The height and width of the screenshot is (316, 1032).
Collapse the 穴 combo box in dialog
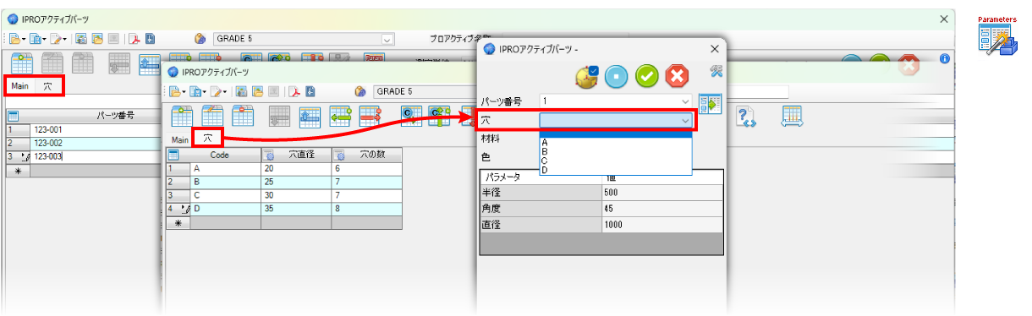click(x=685, y=121)
